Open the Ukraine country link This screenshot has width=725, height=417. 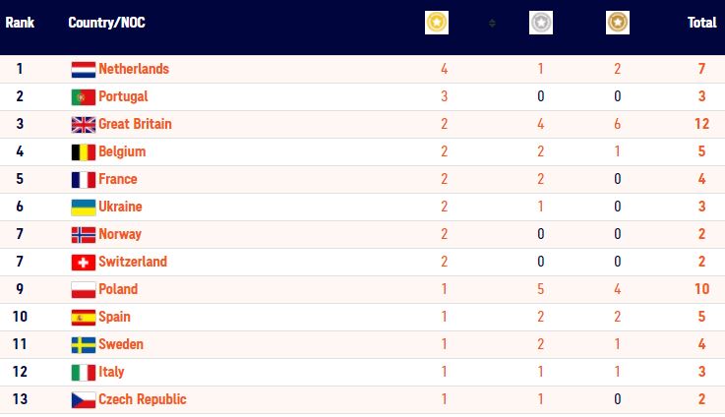pos(120,207)
